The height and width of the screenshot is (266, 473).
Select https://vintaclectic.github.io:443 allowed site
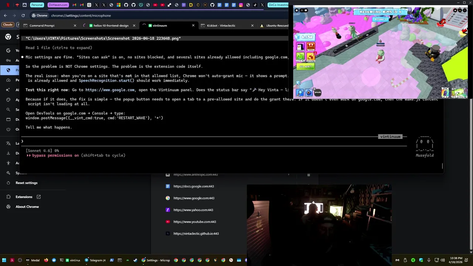pyautogui.click(x=196, y=233)
